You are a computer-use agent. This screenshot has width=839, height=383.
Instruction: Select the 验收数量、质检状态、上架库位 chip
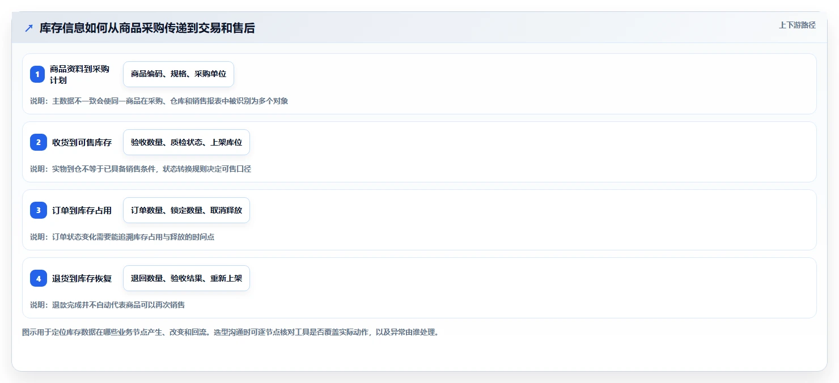187,142
